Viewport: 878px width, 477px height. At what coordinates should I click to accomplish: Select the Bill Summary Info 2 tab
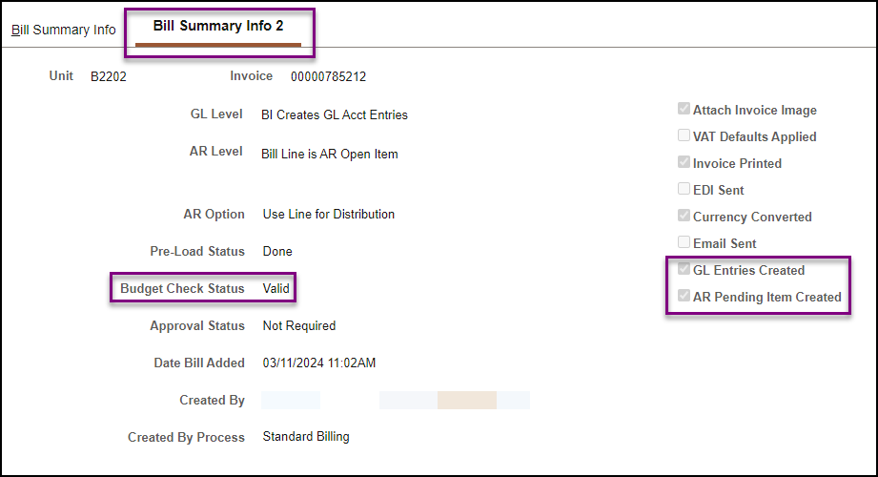[x=218, y=26]
